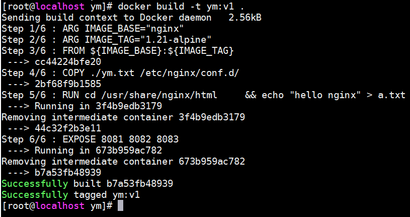Click the terminal cursor block at the prompt
Screen dimensions: 410x217
(x=120, y=206)
